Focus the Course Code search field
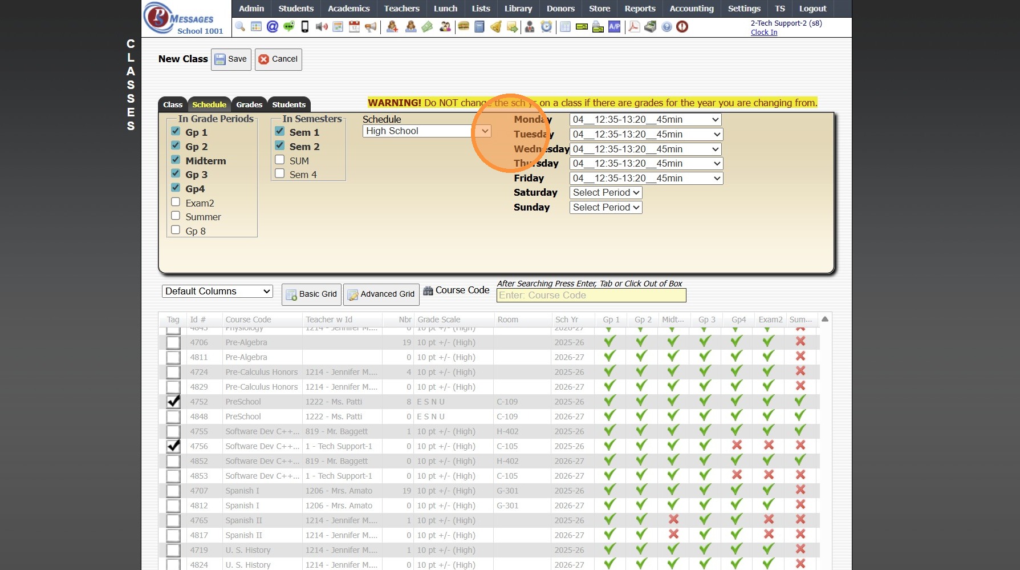Image resolution: width=1020 pixels, height=570 pixels. [591, 296]
